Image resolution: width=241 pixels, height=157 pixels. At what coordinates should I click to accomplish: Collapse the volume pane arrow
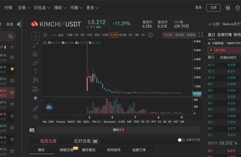42,101
